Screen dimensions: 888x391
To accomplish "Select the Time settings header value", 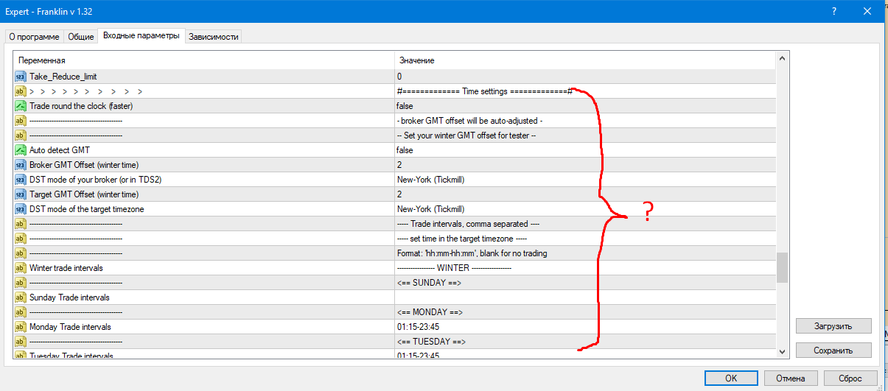I will (x=485, y=91).
